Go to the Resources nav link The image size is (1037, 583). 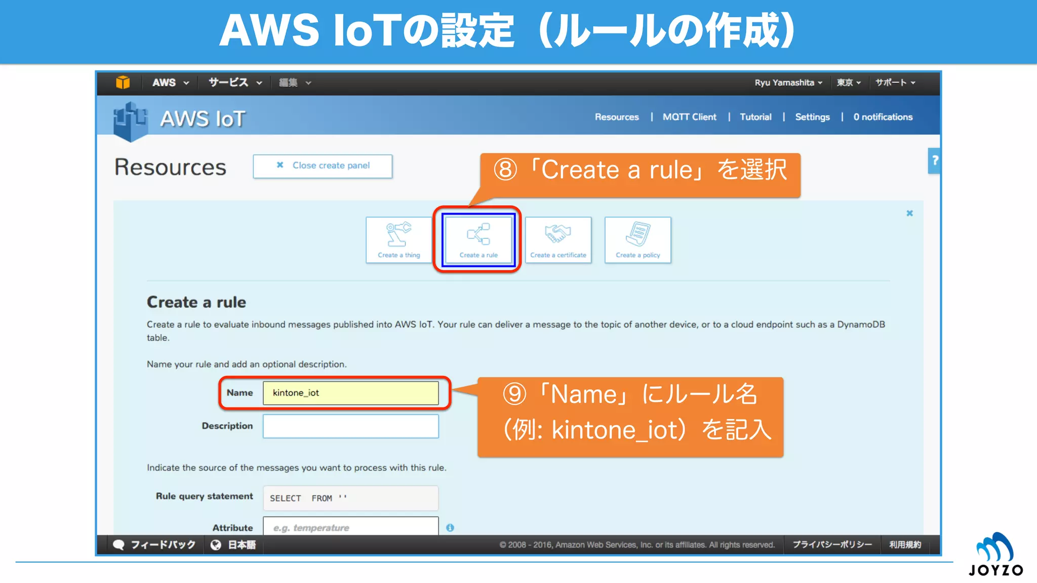click(x=617, y=117)
